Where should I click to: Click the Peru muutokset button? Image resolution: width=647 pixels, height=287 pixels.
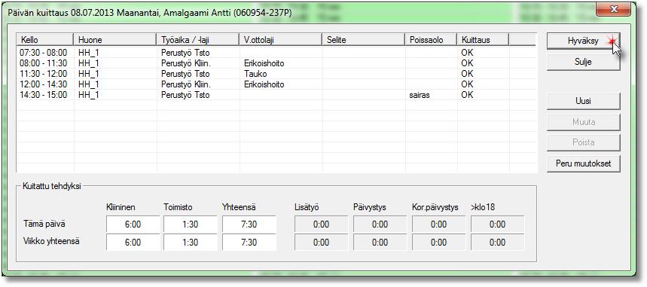[x=583, y=163]
